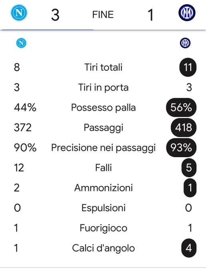Click the large Napoli logo in header

19,13
